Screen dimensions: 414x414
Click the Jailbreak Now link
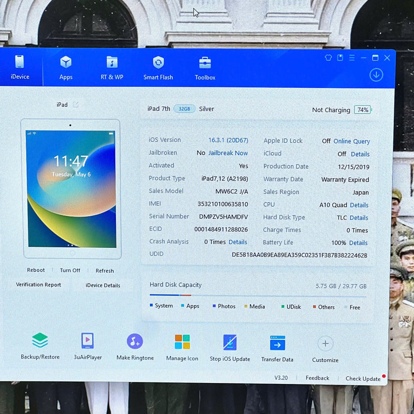tap(228, 153)
